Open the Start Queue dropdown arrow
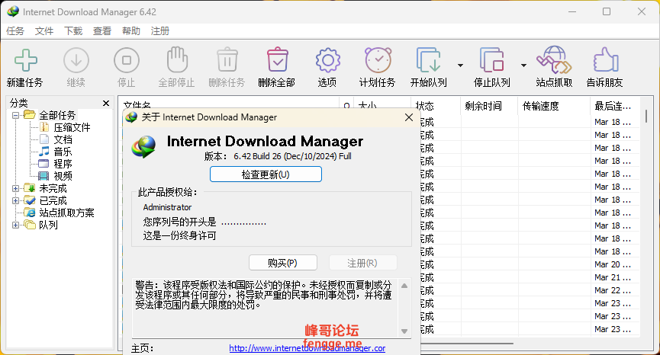This screenshot has height=355, width=660. 460,65
